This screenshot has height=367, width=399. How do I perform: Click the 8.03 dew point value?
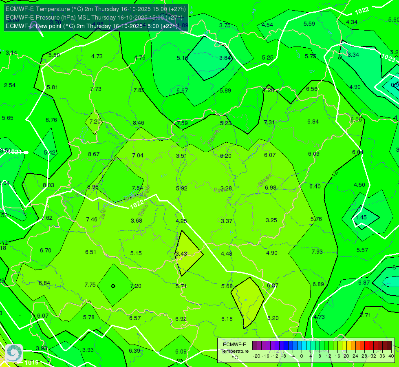pos(48,185)
